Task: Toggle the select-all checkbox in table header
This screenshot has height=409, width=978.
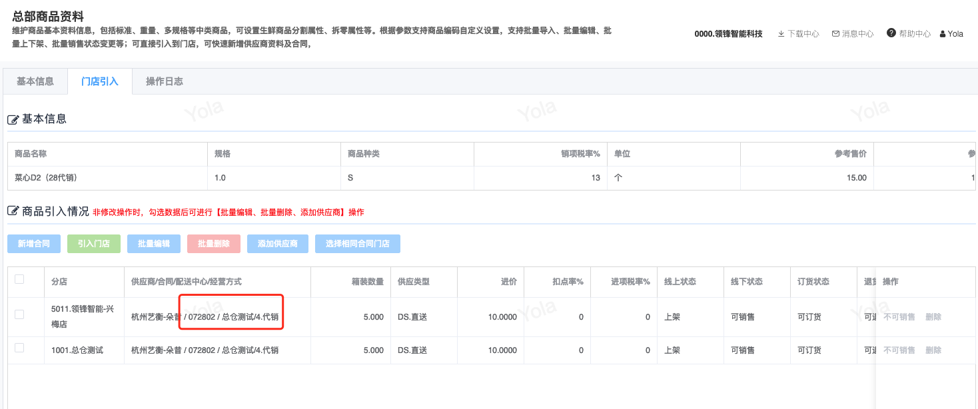Action: click(19, 280)
